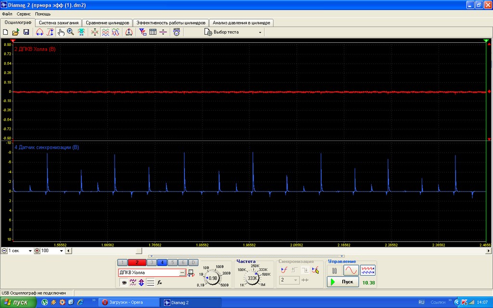Click the ДПКВ Холла sensor name field
The width and height of the screenshot is (493, 308).
point(148,272)
